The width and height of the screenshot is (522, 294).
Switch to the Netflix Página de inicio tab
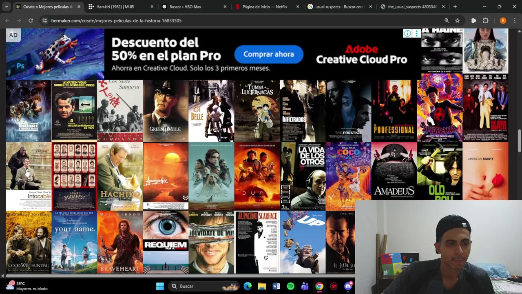click(264, 7)
